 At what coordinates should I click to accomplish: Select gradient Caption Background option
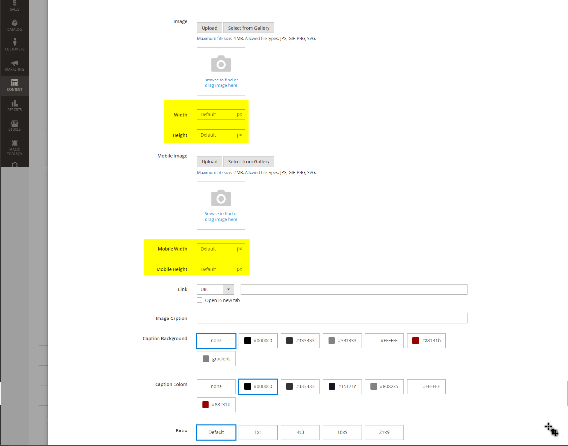pyautogui.click(x=216, y=359)
